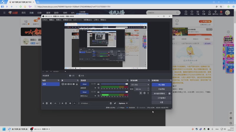Open the 文件(F) menu in OBS
The height and width of the screenshot is (132, 236).
tap(45, 20)
